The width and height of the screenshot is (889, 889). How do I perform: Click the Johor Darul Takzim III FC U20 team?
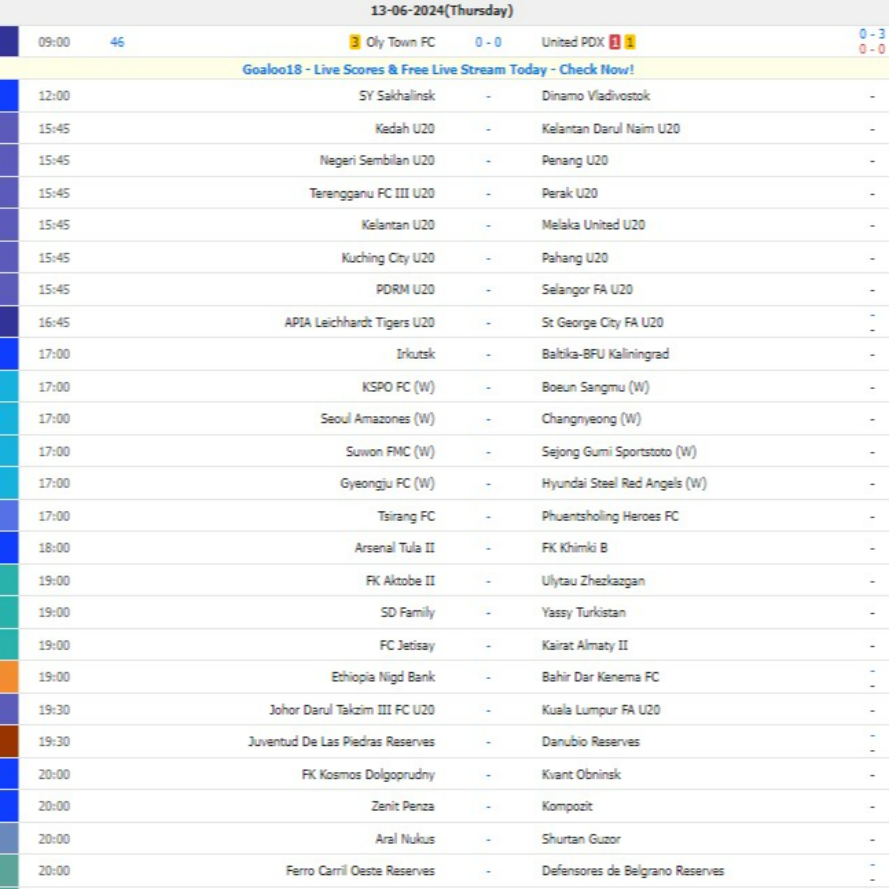[352, 709]
